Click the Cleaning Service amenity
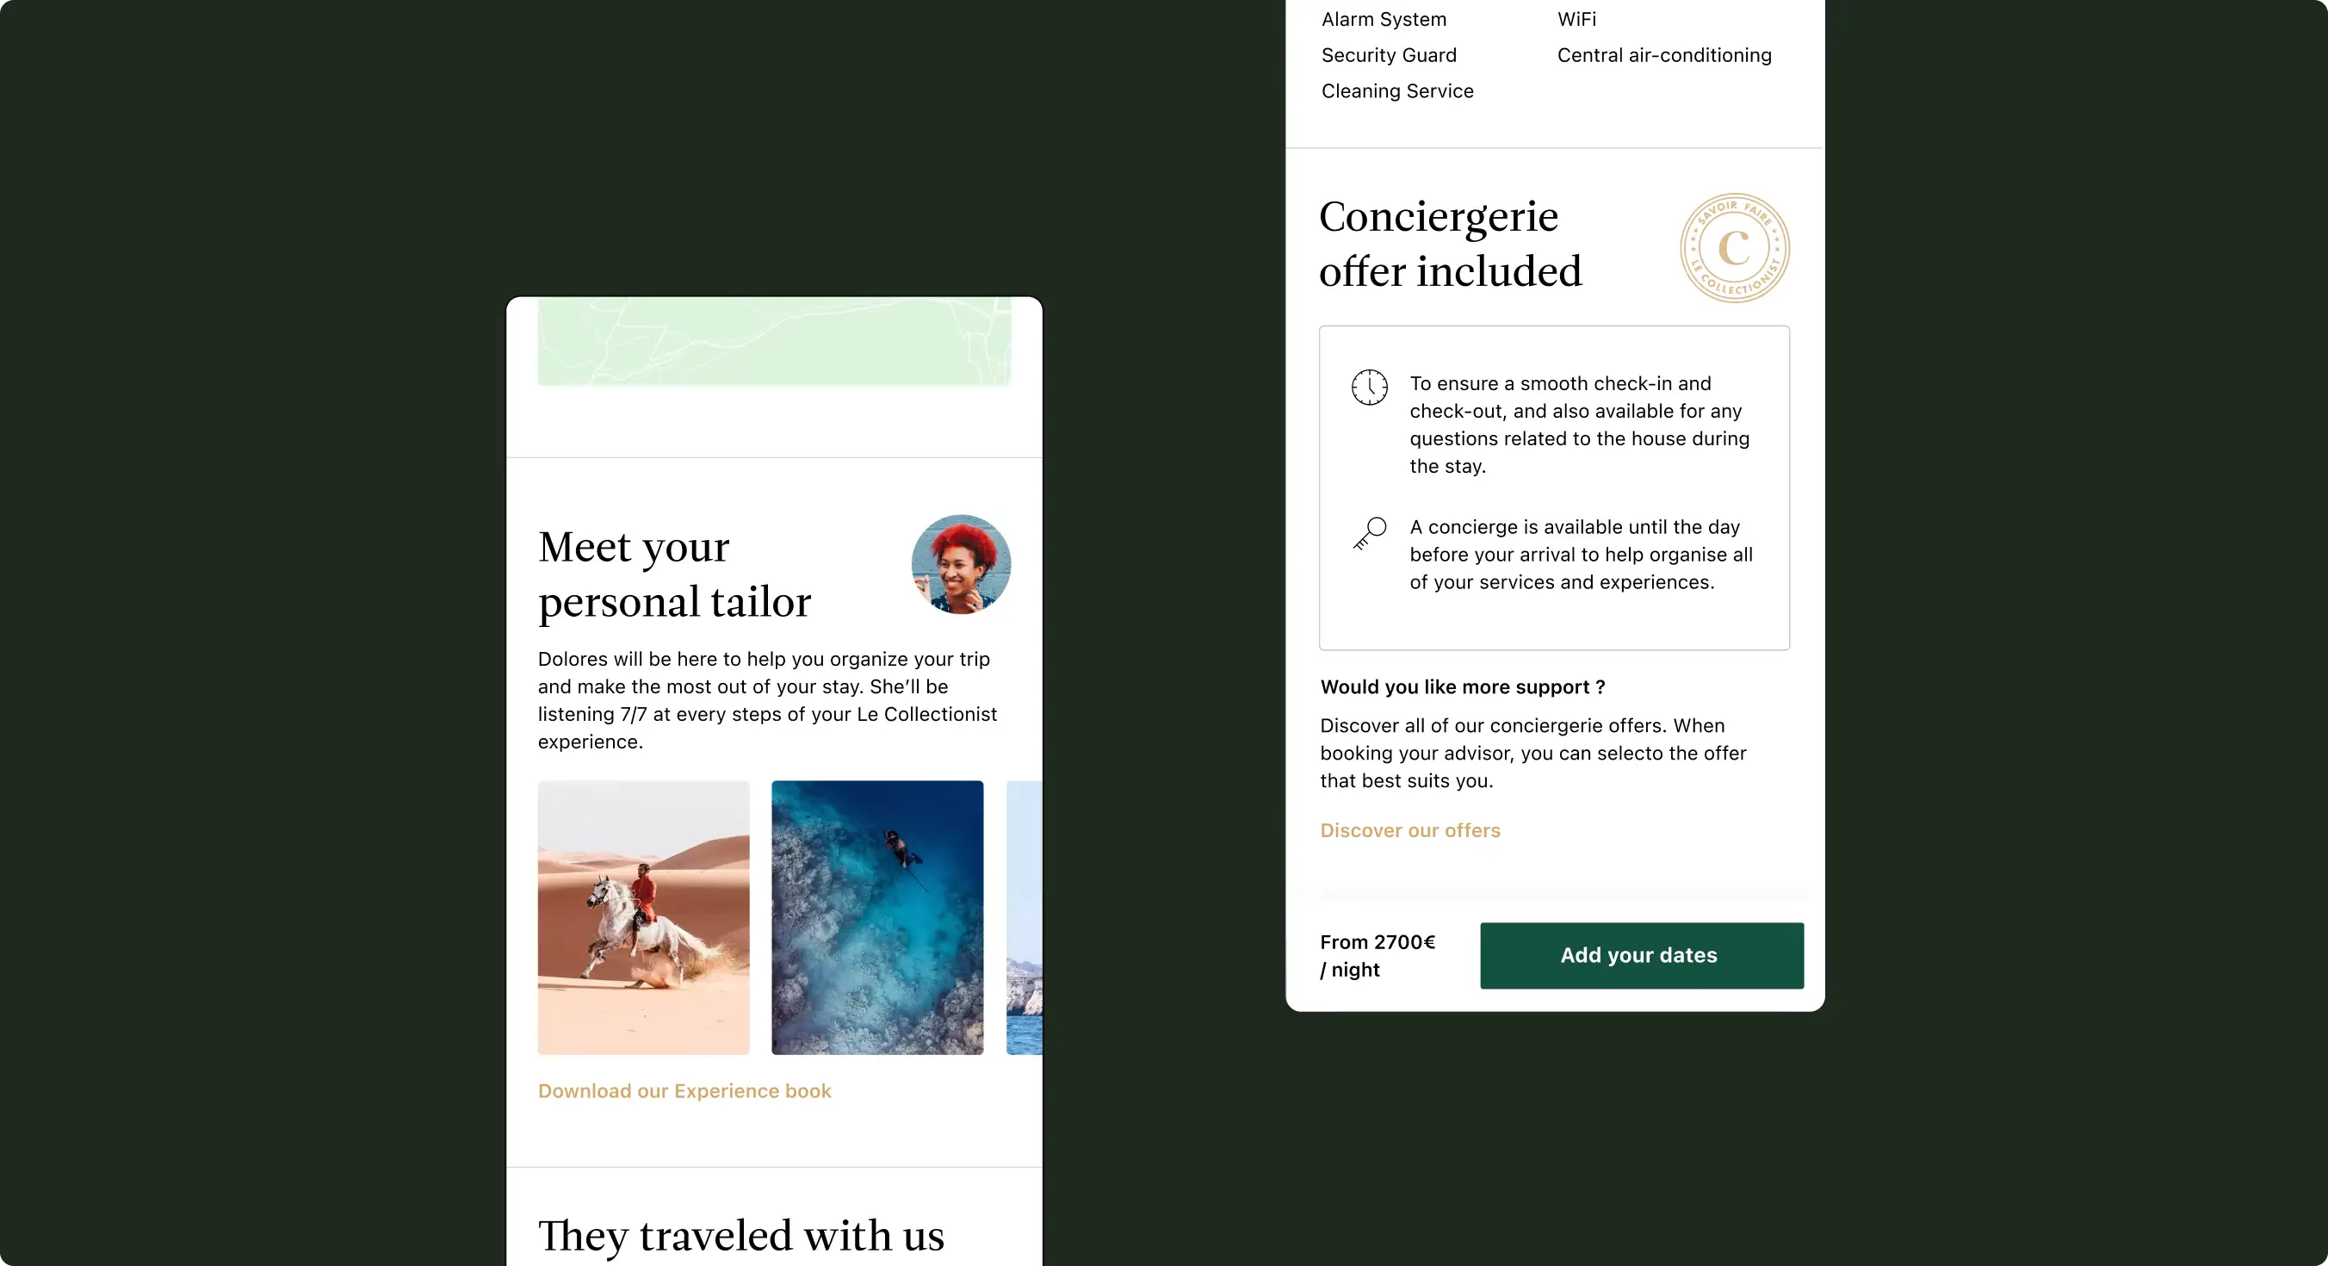 point(1397,91)
